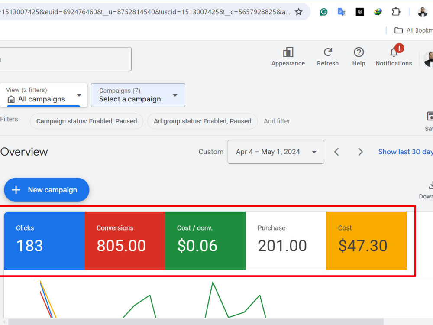The width and height of the screenshot is (433, 325).
Task: Go to the previous date range
Action: (336, 152)
